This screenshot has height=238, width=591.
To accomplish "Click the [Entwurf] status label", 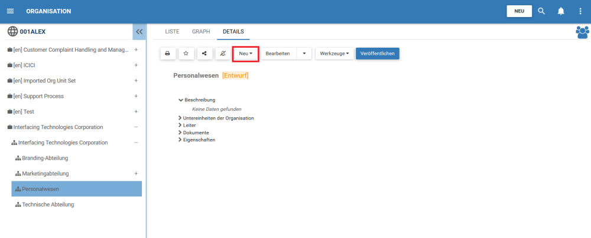I will pyautogui.click(x=235, y=75).
